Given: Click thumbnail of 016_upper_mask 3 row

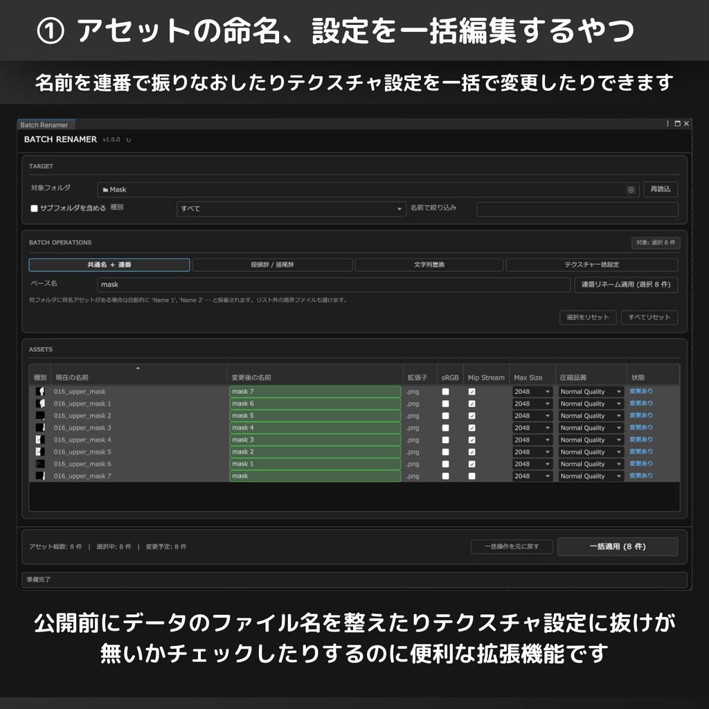Looking at the screenshot, I should click(x=40, y=428).
